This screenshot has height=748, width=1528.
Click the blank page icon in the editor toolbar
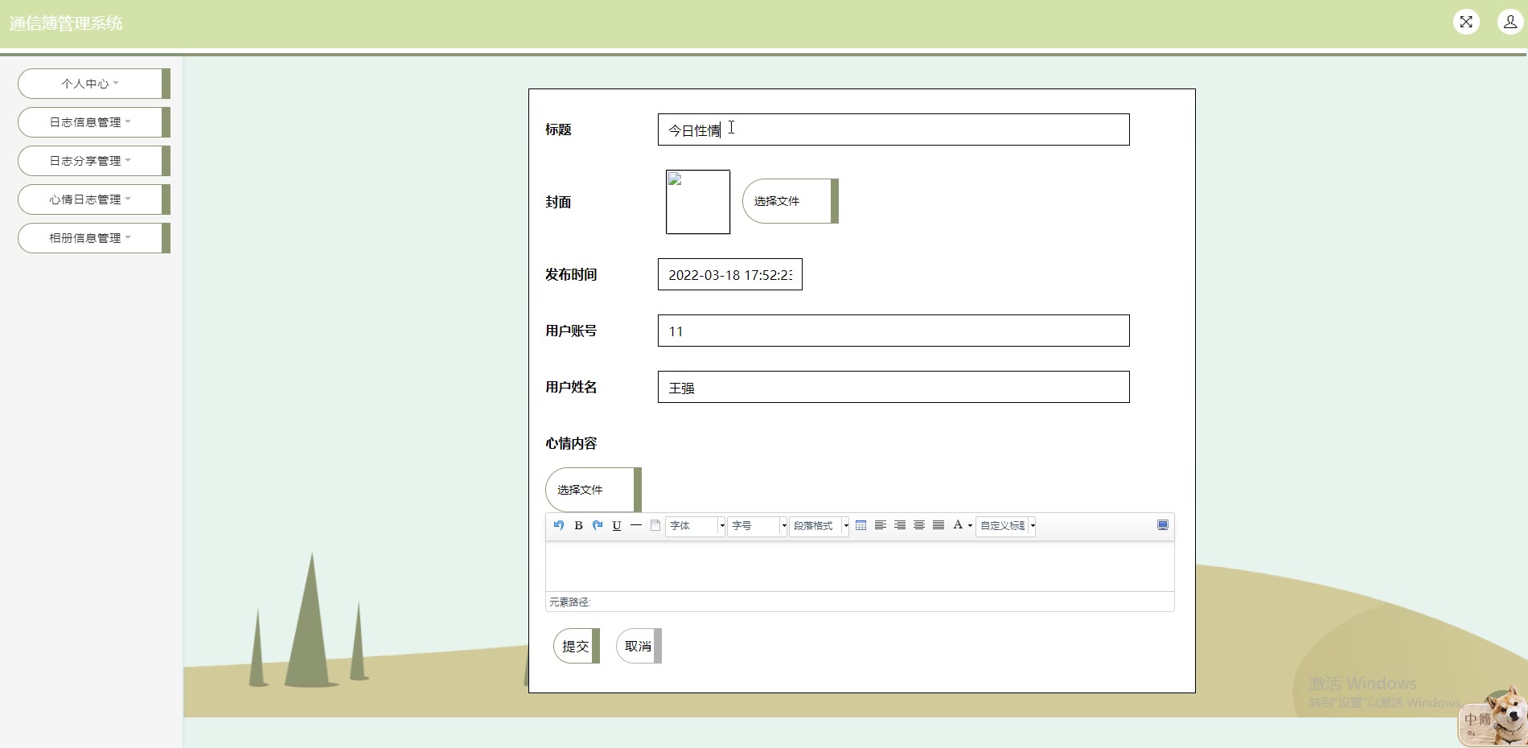pyautogui.click(x=655, y=525)
